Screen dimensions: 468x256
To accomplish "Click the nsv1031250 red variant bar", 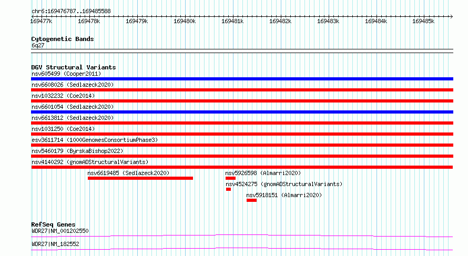I will point(242,134).
